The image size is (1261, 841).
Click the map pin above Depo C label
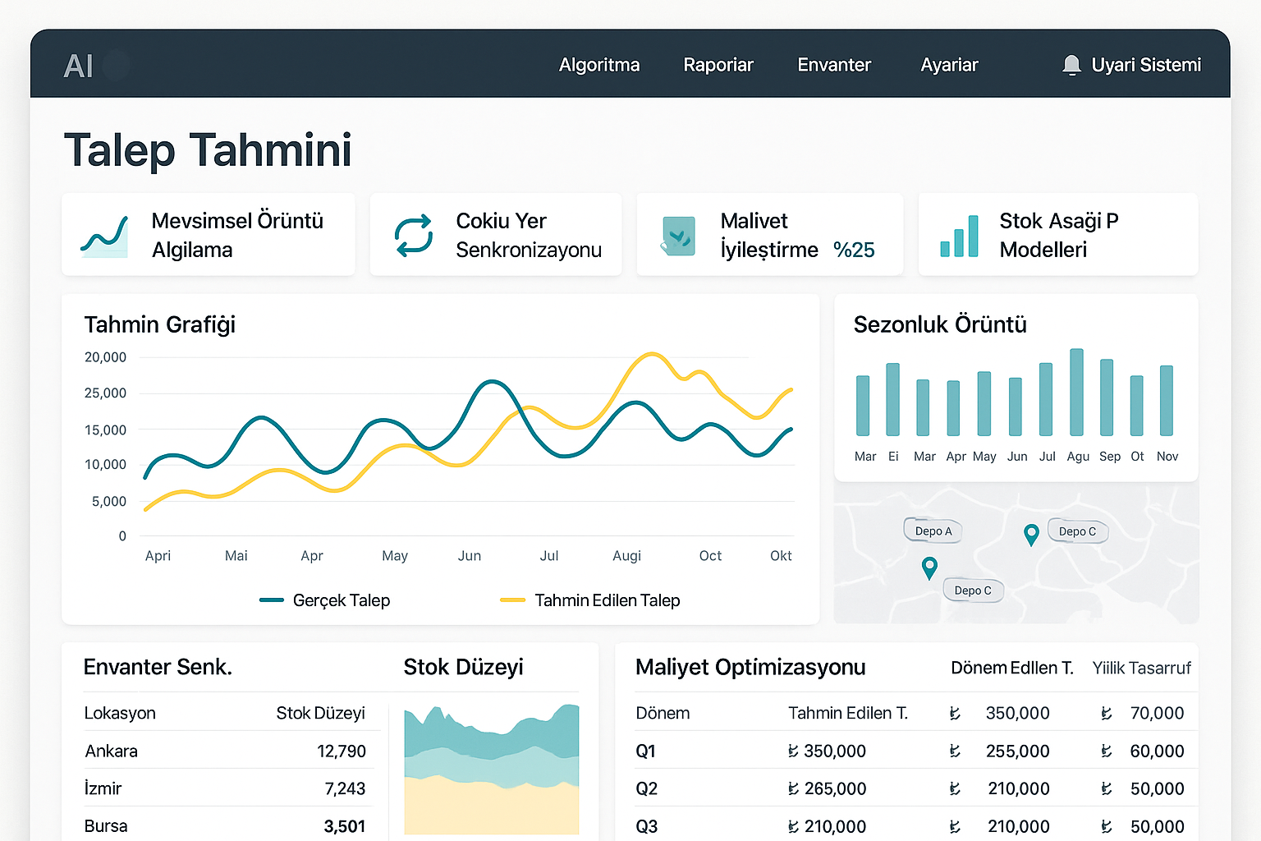(929, 568)
